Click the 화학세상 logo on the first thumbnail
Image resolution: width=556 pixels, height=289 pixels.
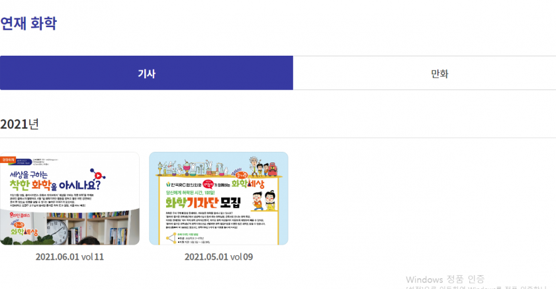pos(24,229)
